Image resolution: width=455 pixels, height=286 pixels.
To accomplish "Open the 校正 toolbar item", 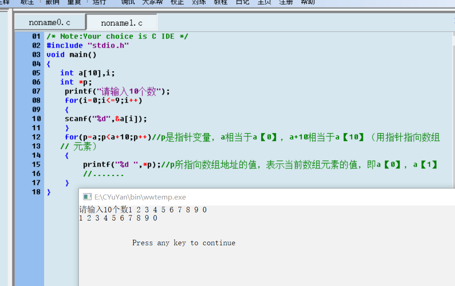I will coord(177,2).
